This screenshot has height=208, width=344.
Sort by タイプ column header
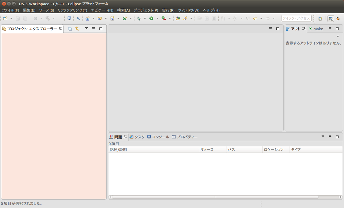[x=316, y=150]
